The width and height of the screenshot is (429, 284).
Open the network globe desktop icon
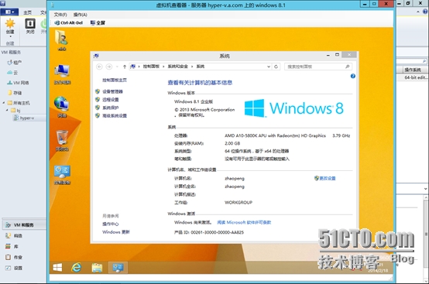point(62,107)
